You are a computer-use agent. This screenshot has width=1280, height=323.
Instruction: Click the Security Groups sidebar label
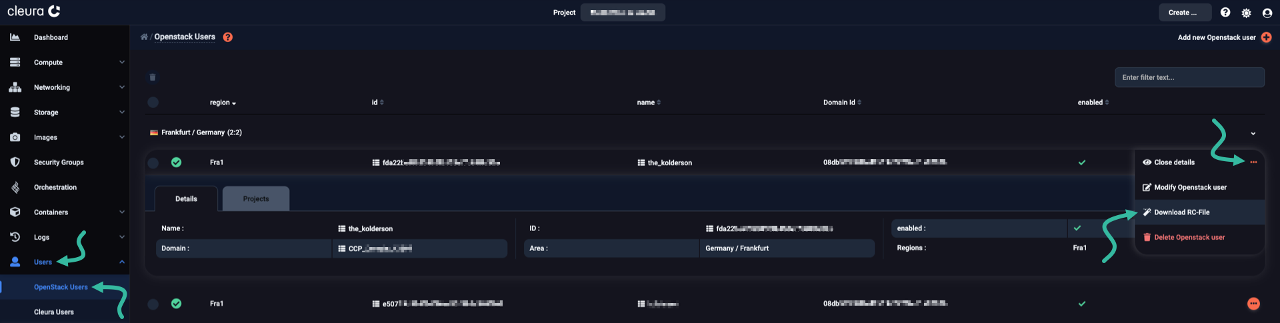(x=59, y=162)
